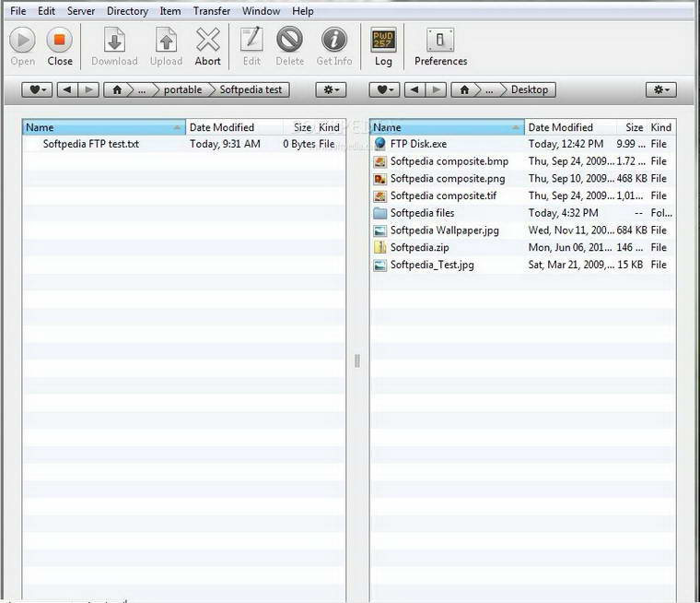Open the Edit menu
Screen dimensions: 700x603
(x=46, y=11)
